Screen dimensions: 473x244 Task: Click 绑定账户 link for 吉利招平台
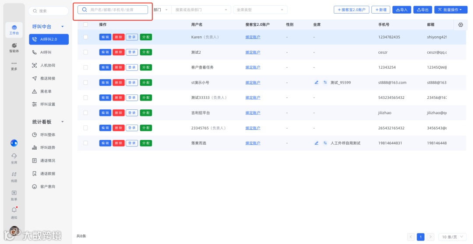[x=253, y=113]
